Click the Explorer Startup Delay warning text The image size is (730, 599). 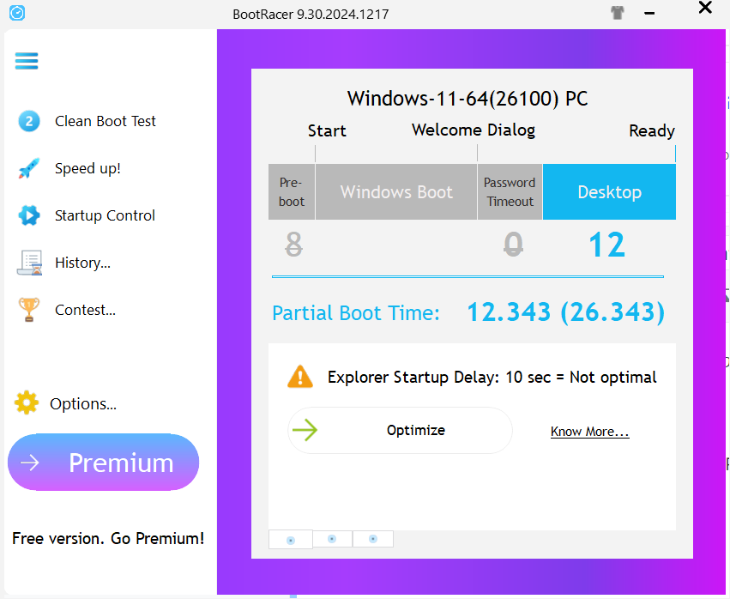tap(492, 377)
